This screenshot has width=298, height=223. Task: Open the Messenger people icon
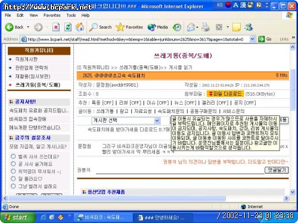tap(249, 27)
